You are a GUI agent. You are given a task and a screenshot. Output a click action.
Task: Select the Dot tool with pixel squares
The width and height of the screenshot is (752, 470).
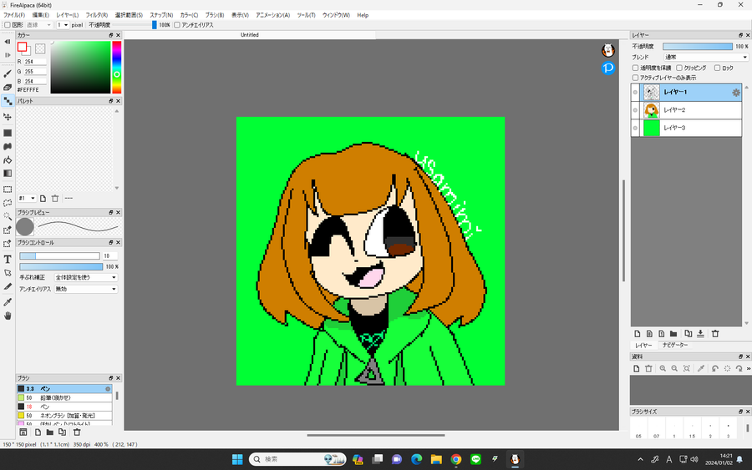coord(8,101)
